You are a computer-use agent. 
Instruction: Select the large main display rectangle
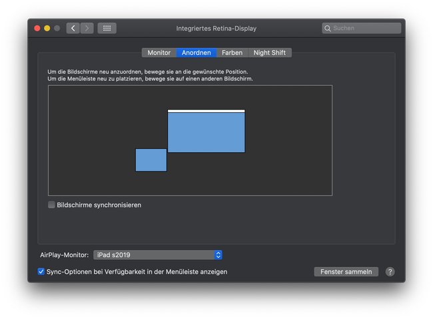[x=207, y=132]
